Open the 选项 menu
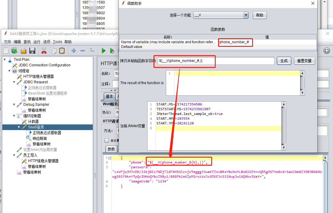 click(x=47, y=42)
